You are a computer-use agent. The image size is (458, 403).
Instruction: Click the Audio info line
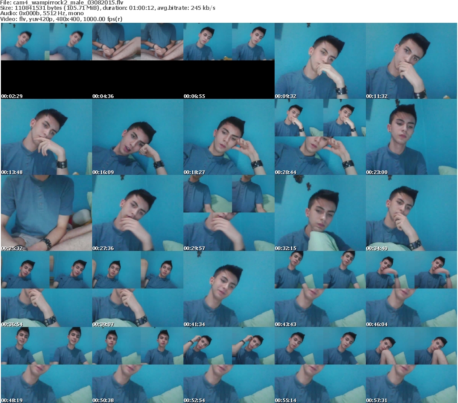42,13
